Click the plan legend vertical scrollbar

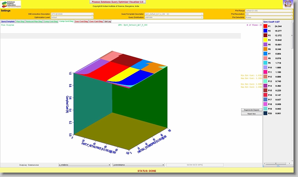point(296,92)
